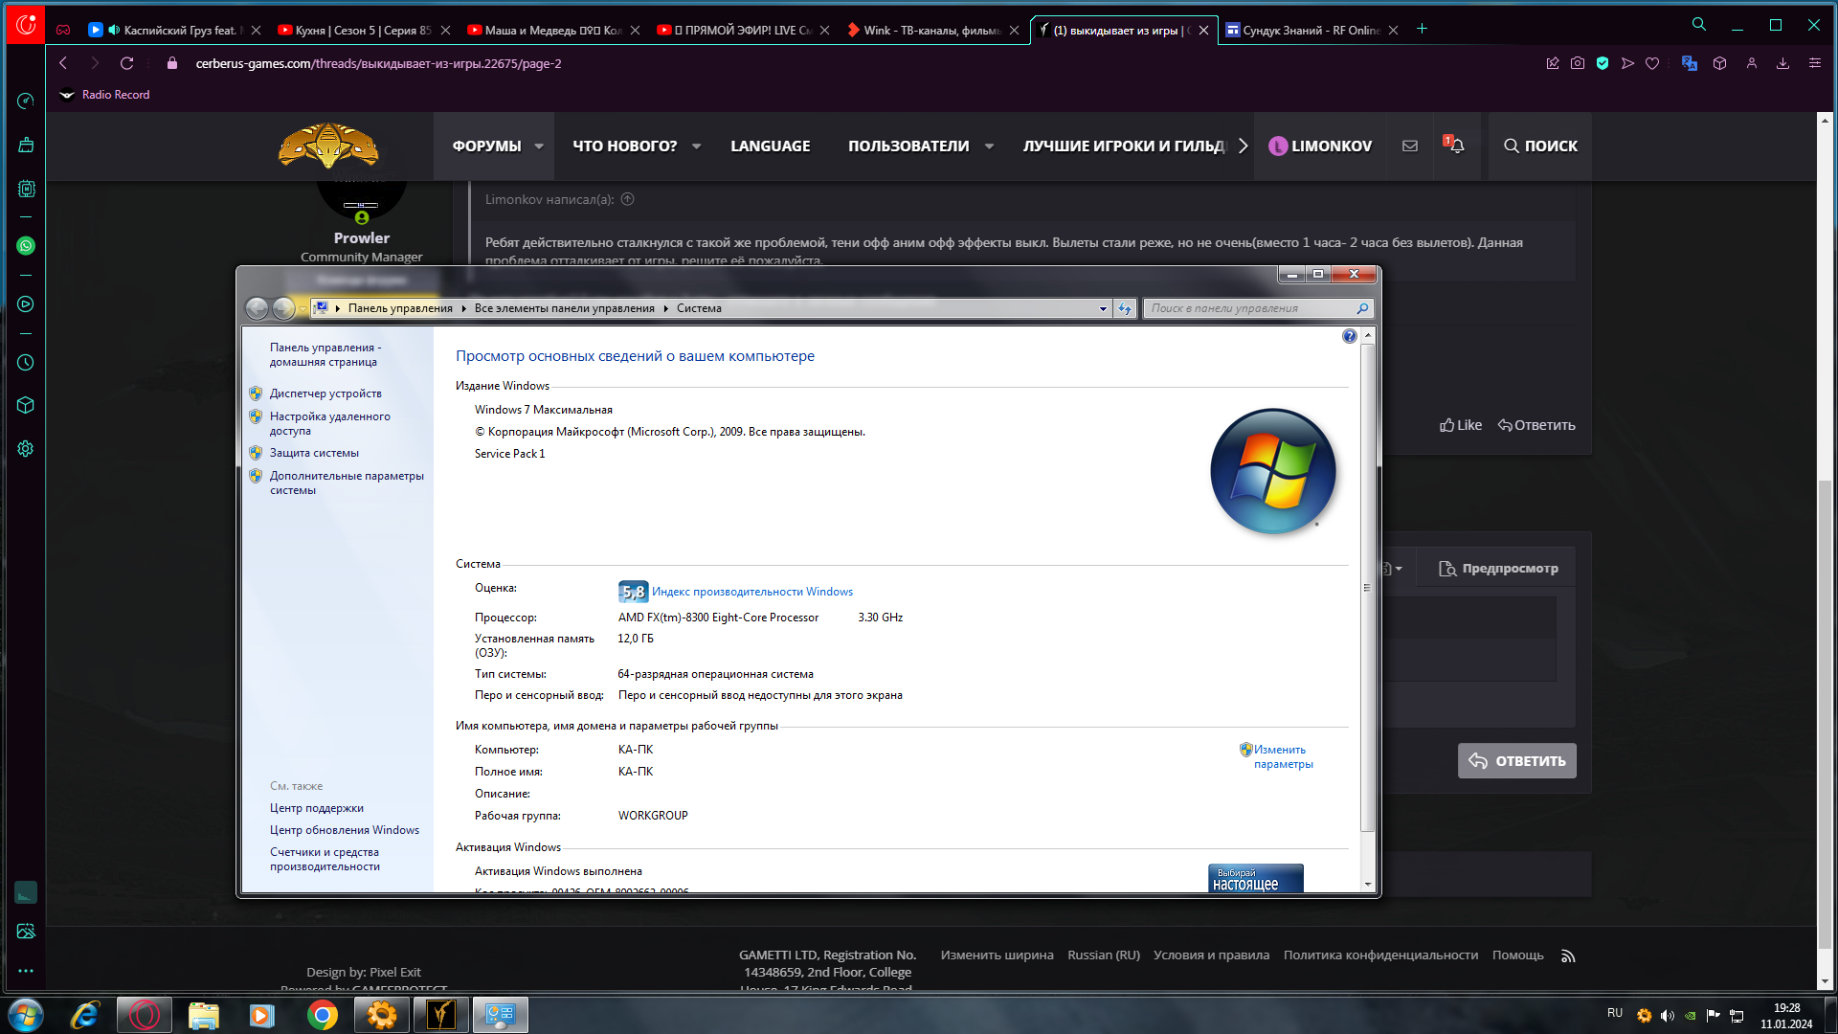
Task: Click Russian (RU) language footer link
Action: tap(1104, 955)
